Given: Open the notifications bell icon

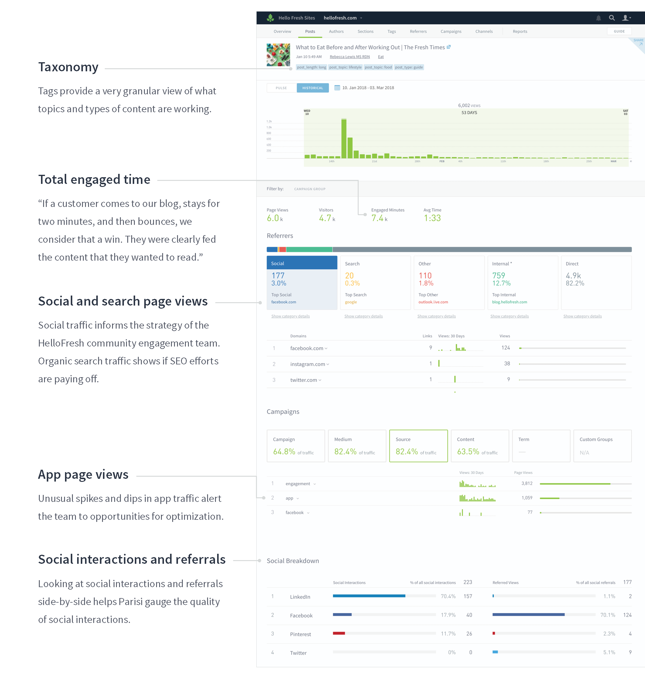Looking at the screenshot, I should tap(599, 18).
